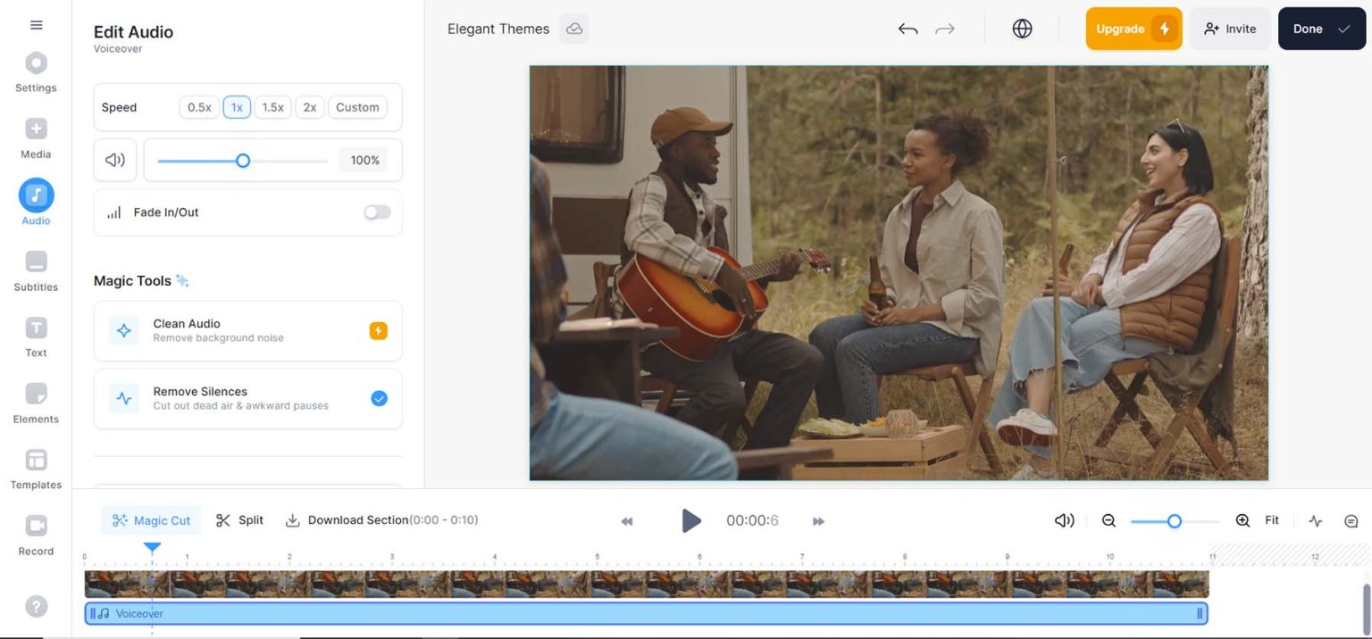Screen dimensions: 1372x639
Task: Play the video
Action: pyautogui.click(x=691, y=520)
